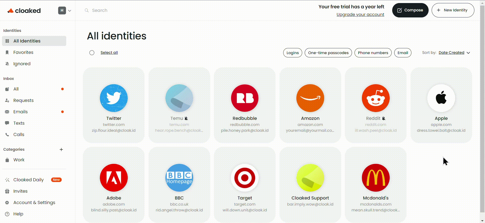Viewport: 485px width, 223px height.
Task: Expand the Date Created sort dropdown
Action: (x=454, y=53)
